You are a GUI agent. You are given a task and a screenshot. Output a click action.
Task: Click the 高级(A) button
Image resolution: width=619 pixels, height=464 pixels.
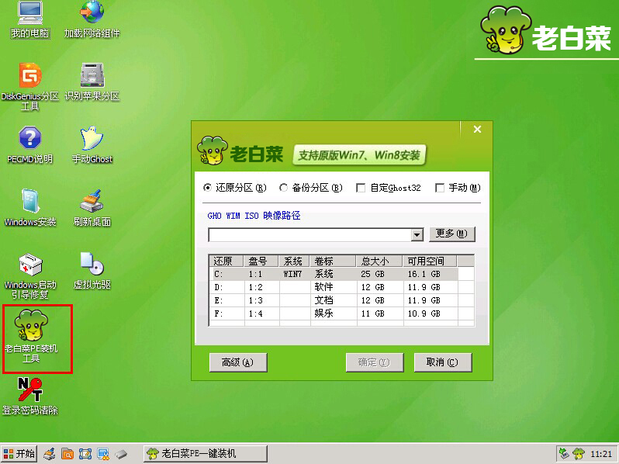pyautogui.click(x=238, y=362)
